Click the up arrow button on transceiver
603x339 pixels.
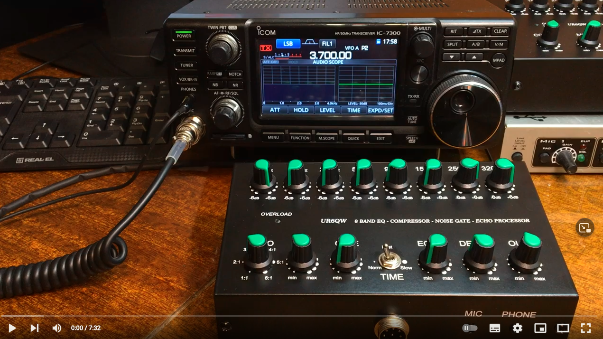click(474, 57)
